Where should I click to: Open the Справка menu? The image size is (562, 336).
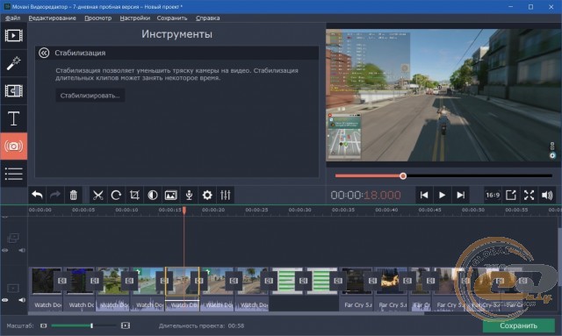click(208, 18)
